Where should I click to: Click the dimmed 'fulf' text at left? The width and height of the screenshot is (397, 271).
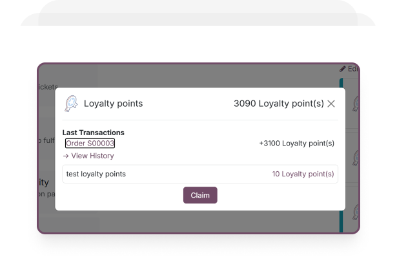(46, 140)
